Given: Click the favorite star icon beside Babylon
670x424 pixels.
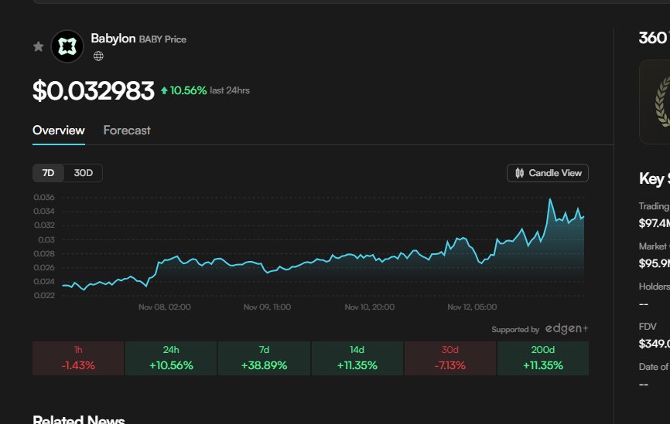Looking at the screenshot, I should click(x=38, y=46).
